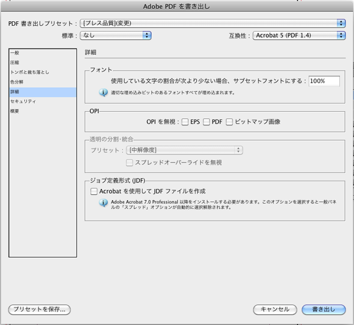Expand the 互換性 Acrobat 5 dropdown
Image resolution: width=354 pixels, height=325 pixels.
tap(299, 35)
